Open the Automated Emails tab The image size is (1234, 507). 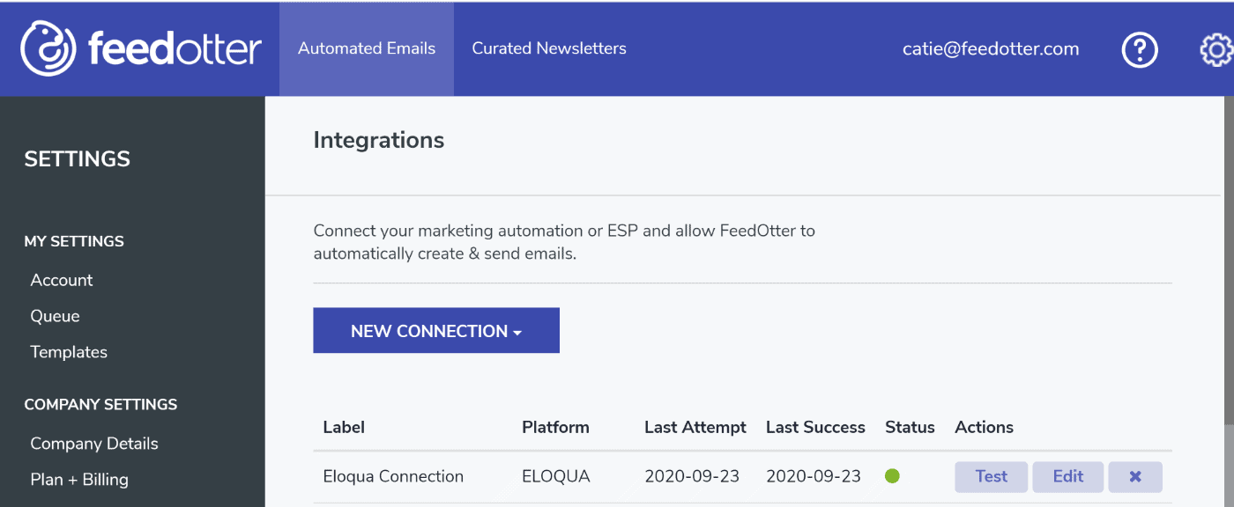click(x=367, y=48)
